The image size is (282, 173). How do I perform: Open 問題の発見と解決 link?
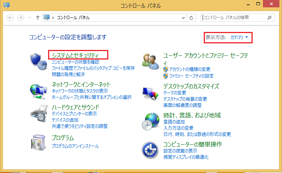68,74
